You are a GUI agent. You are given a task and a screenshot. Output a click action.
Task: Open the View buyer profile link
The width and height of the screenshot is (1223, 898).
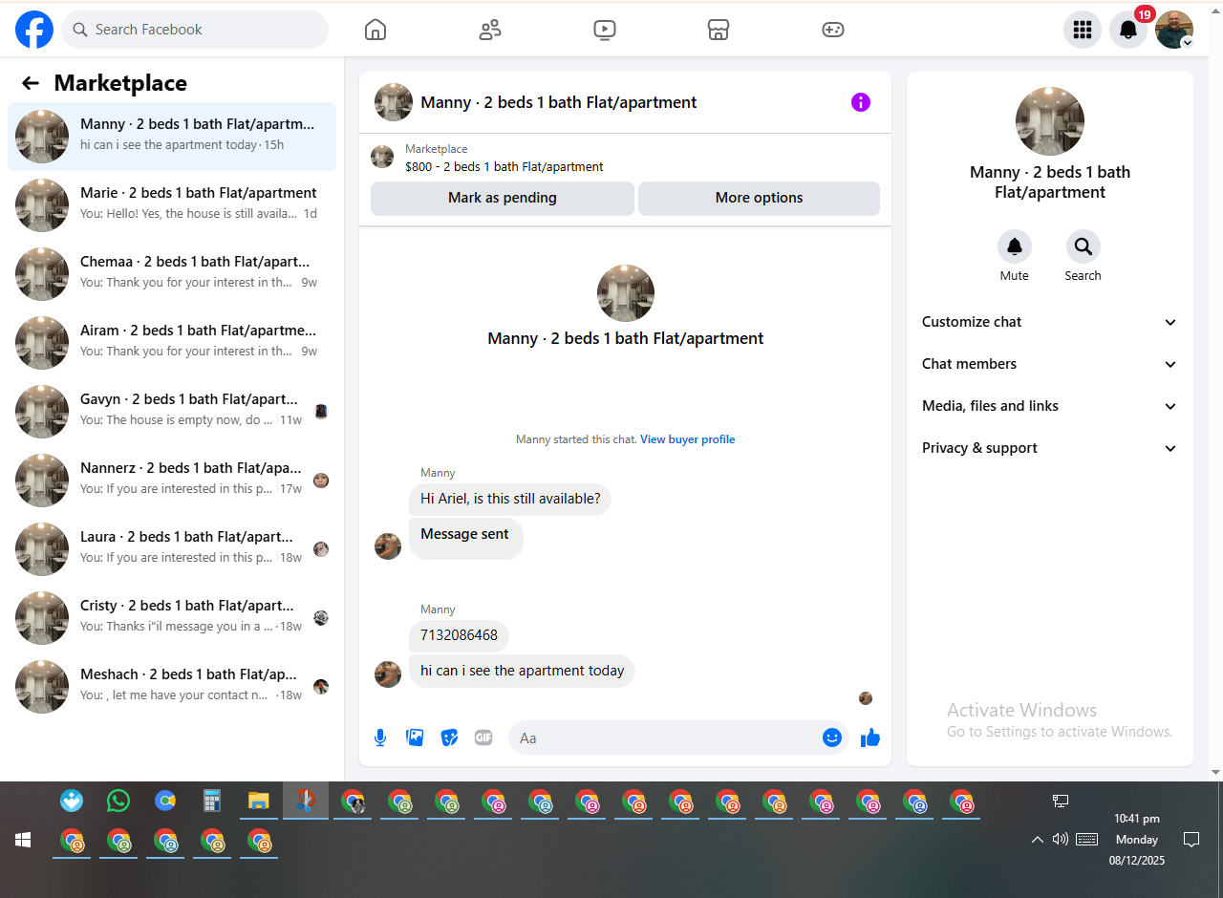(688, 439)
